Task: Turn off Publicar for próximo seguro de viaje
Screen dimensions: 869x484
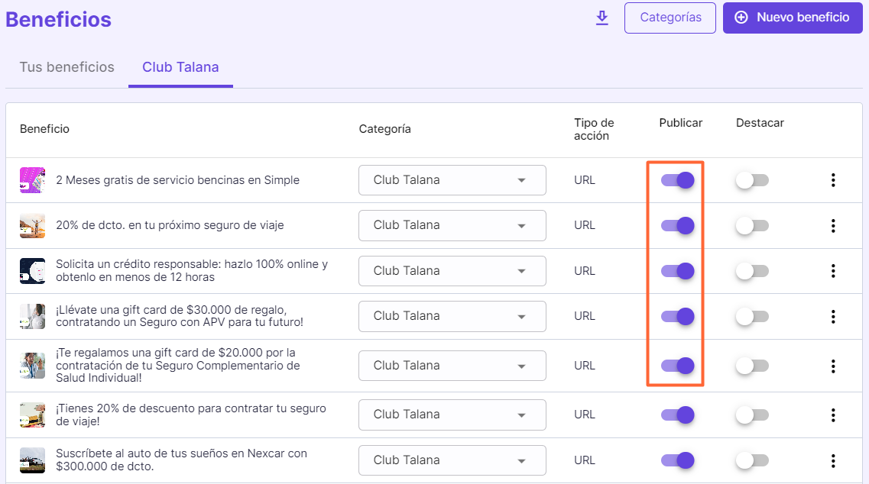Action: (677, 225)
